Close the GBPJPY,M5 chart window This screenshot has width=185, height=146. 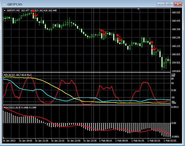coord(177,4)
